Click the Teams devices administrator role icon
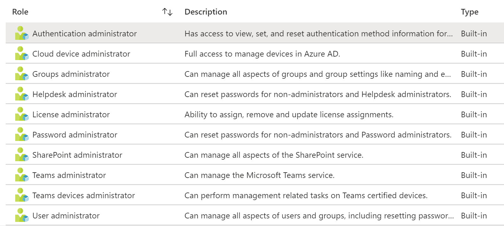Image resolution: width=504 pixels, height=226 pixels. [22, 195]
